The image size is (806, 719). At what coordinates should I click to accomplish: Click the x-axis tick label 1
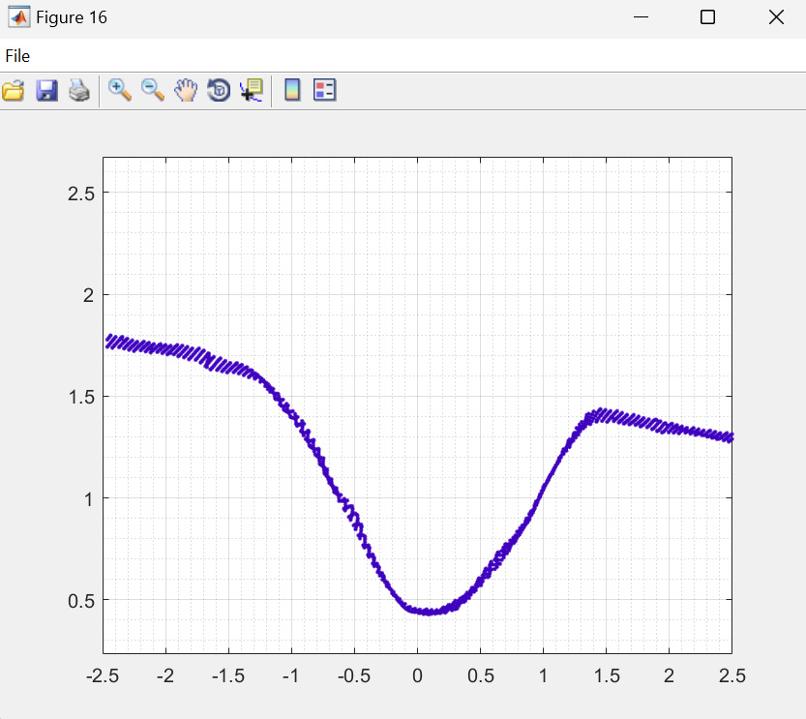tap(544, 675)
